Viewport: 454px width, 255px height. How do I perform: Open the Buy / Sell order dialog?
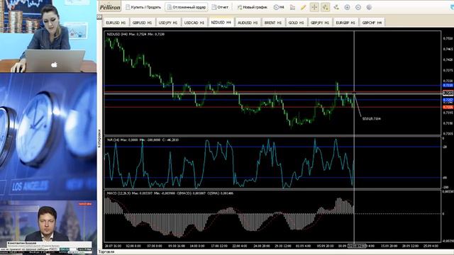pyautogui.click(x=143, y=7)
